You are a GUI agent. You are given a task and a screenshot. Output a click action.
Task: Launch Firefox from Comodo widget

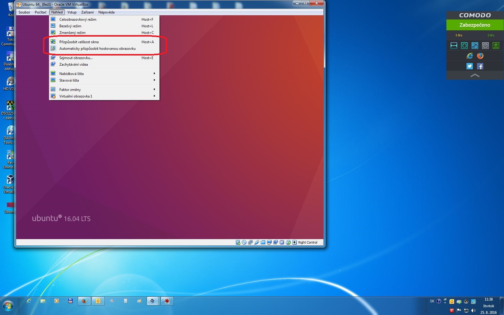(x=480, y=56)
